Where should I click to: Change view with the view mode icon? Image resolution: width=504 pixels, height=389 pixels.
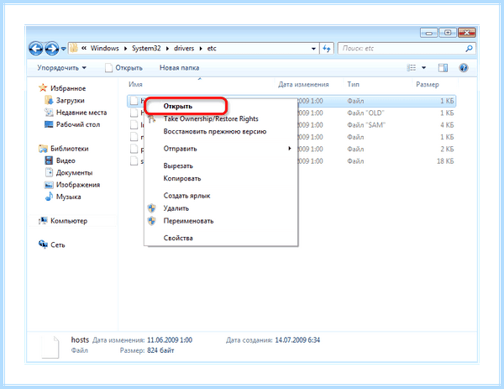[x=412, y=68]
